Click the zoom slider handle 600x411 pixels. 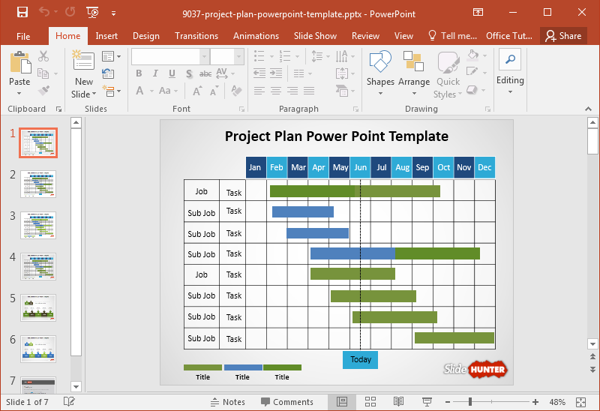pyautogui.click(x=472, y=402)
